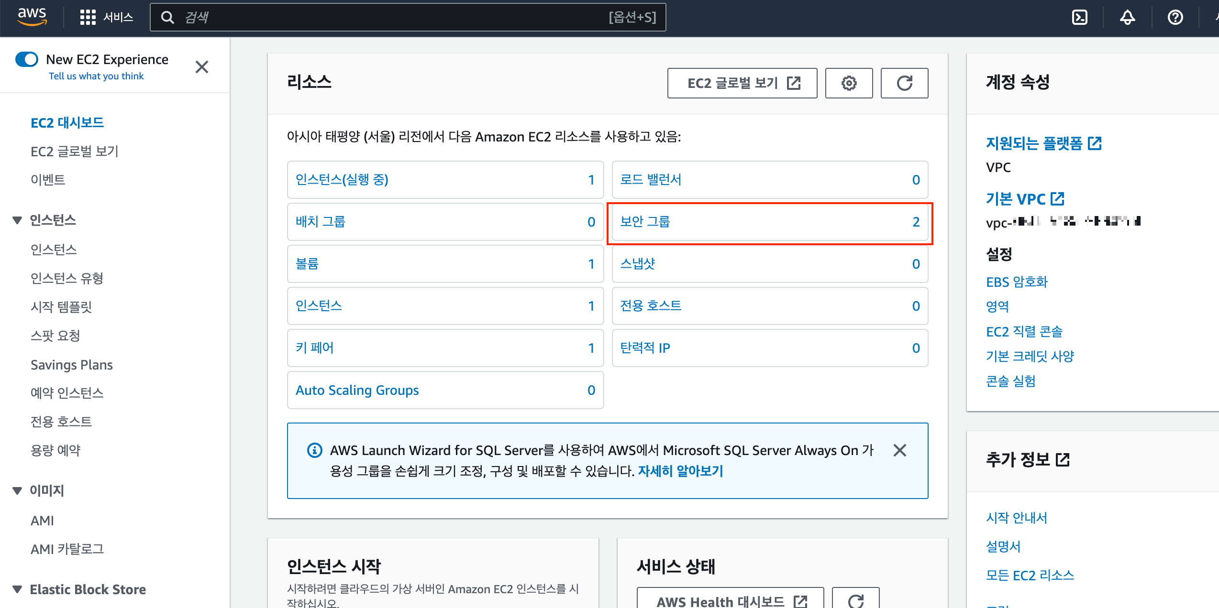
Task: Click the EC2 글로벌 보기 button
Action: [742, 83]
